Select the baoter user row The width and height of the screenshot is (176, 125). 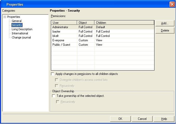pos(103,32)
